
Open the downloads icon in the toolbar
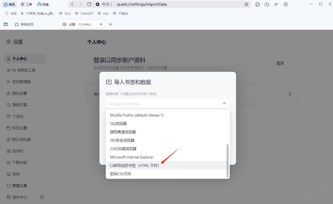[x=267, y=4]
